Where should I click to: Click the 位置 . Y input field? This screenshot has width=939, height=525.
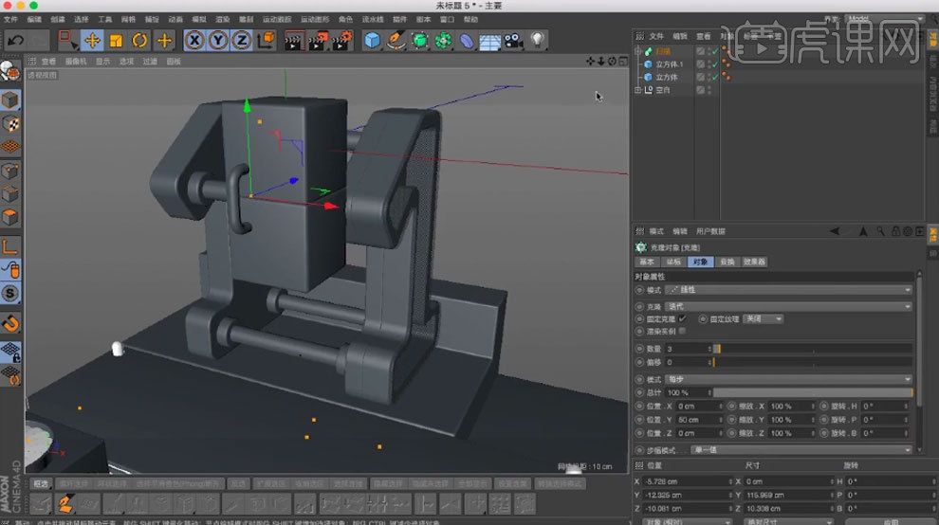pos(699,419)
